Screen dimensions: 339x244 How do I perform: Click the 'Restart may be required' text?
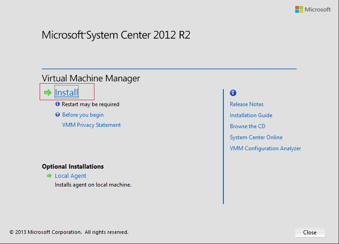(x=90, y=104)
